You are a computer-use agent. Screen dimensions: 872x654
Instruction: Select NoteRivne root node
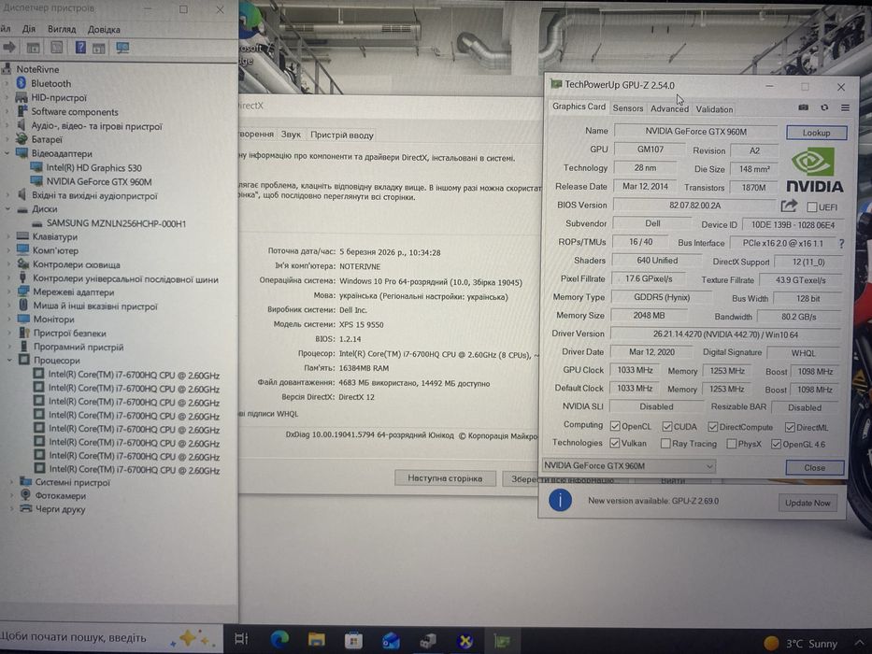coord(37,69)
